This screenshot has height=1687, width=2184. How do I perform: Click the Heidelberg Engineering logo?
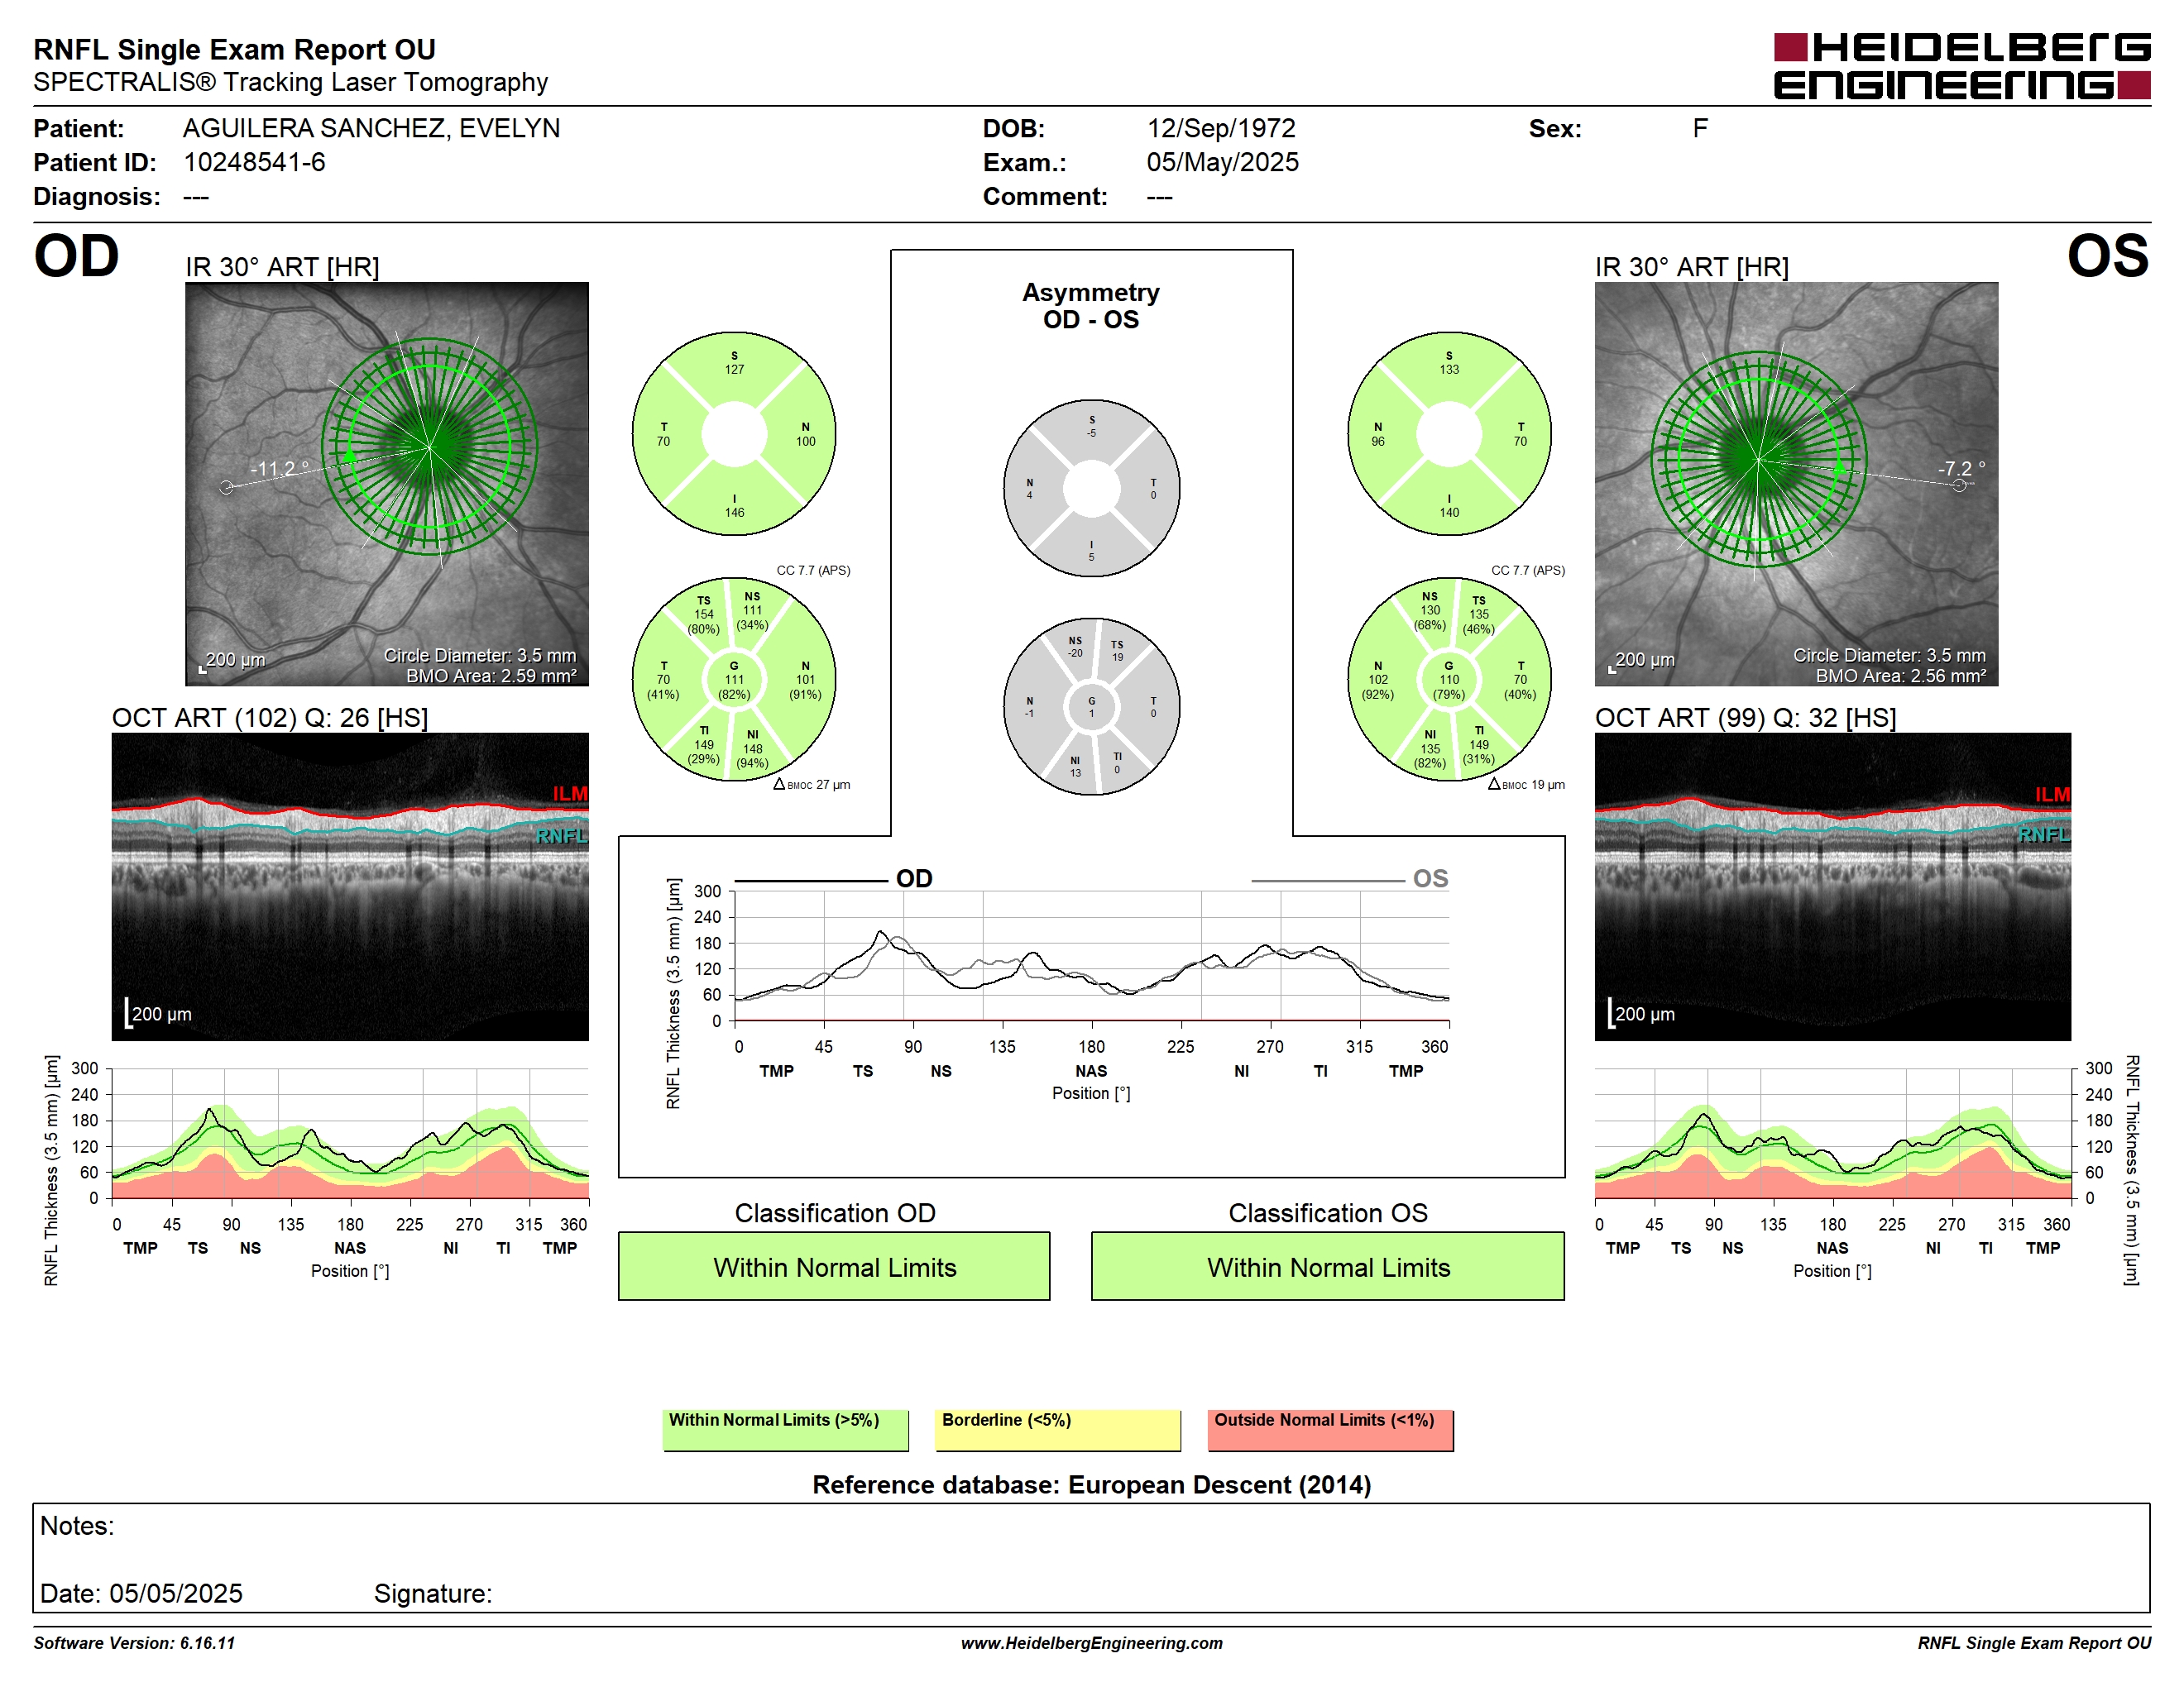[1961, 66]
